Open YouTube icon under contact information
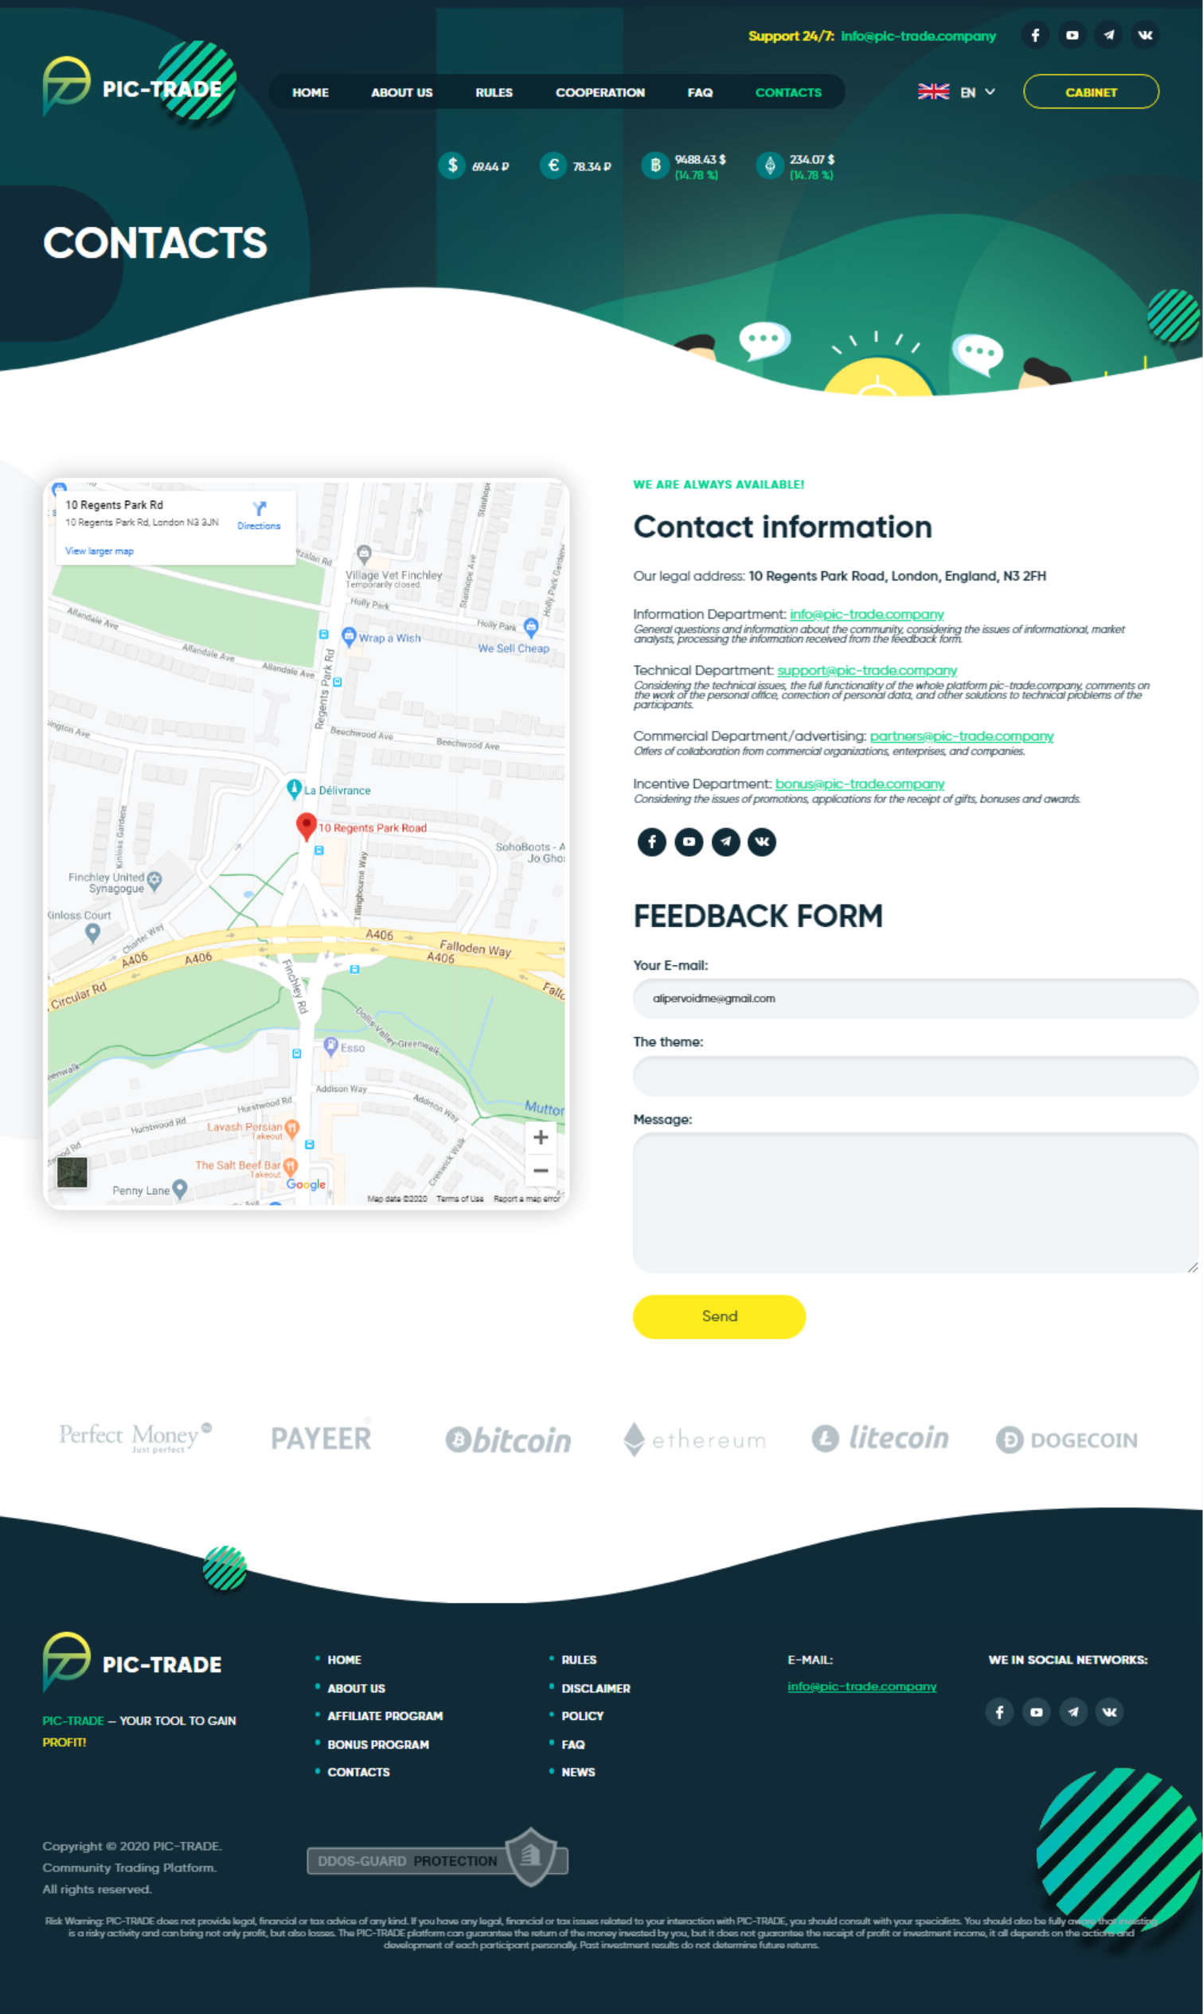This screenshot has width=1203, height=2014. point(689,842)
